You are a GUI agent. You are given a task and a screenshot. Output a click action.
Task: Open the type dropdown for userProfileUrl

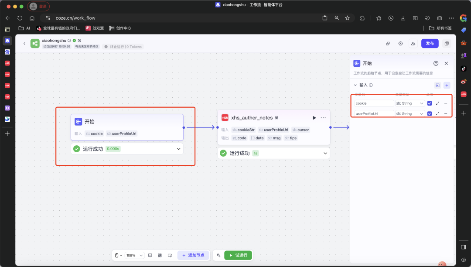point(410,114)
